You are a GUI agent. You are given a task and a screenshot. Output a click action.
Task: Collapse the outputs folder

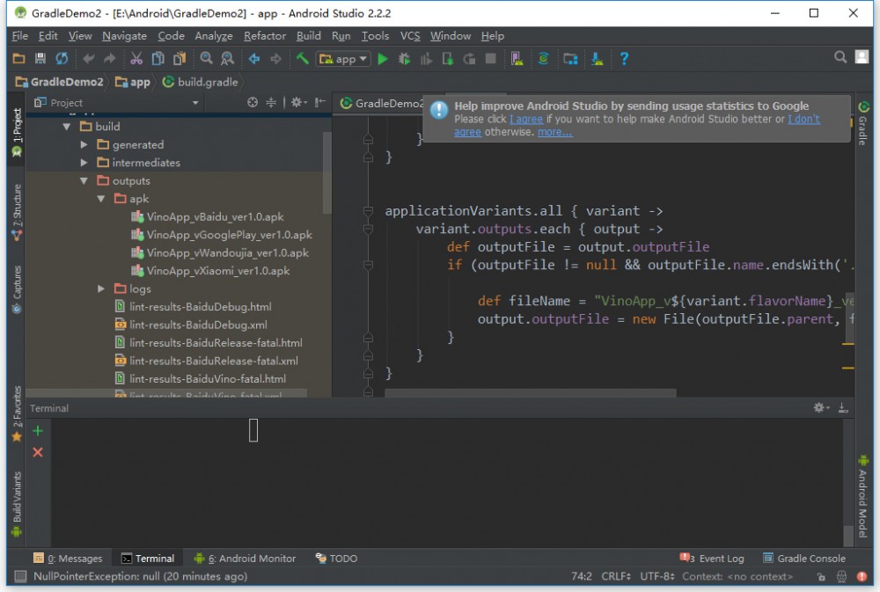point(83,180)
